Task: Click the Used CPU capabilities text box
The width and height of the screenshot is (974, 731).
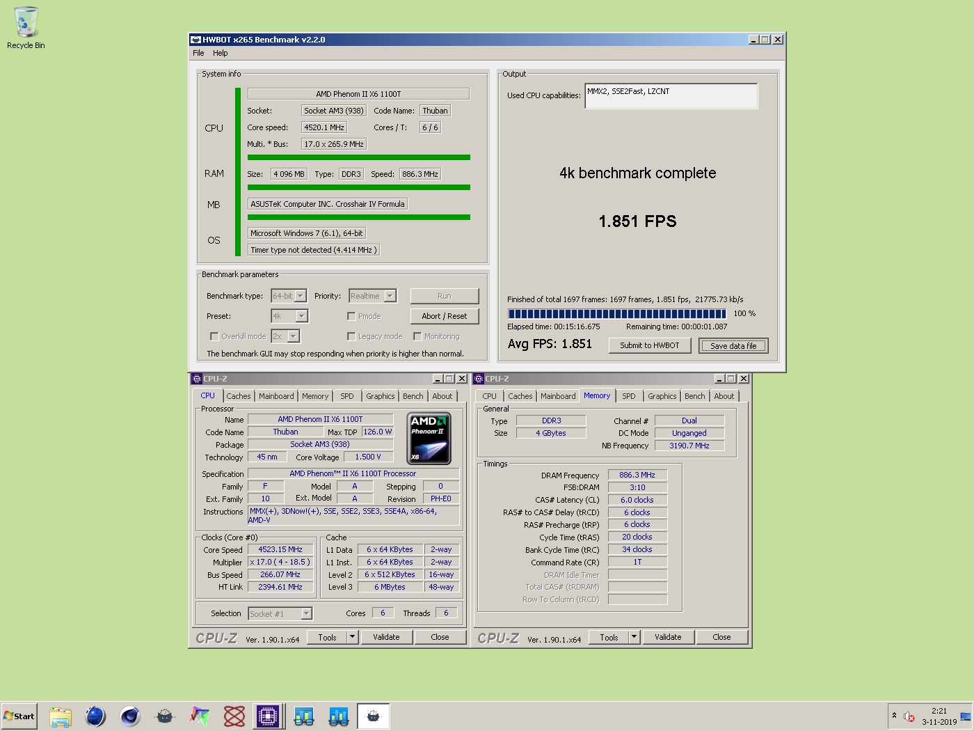Action: 671,96
